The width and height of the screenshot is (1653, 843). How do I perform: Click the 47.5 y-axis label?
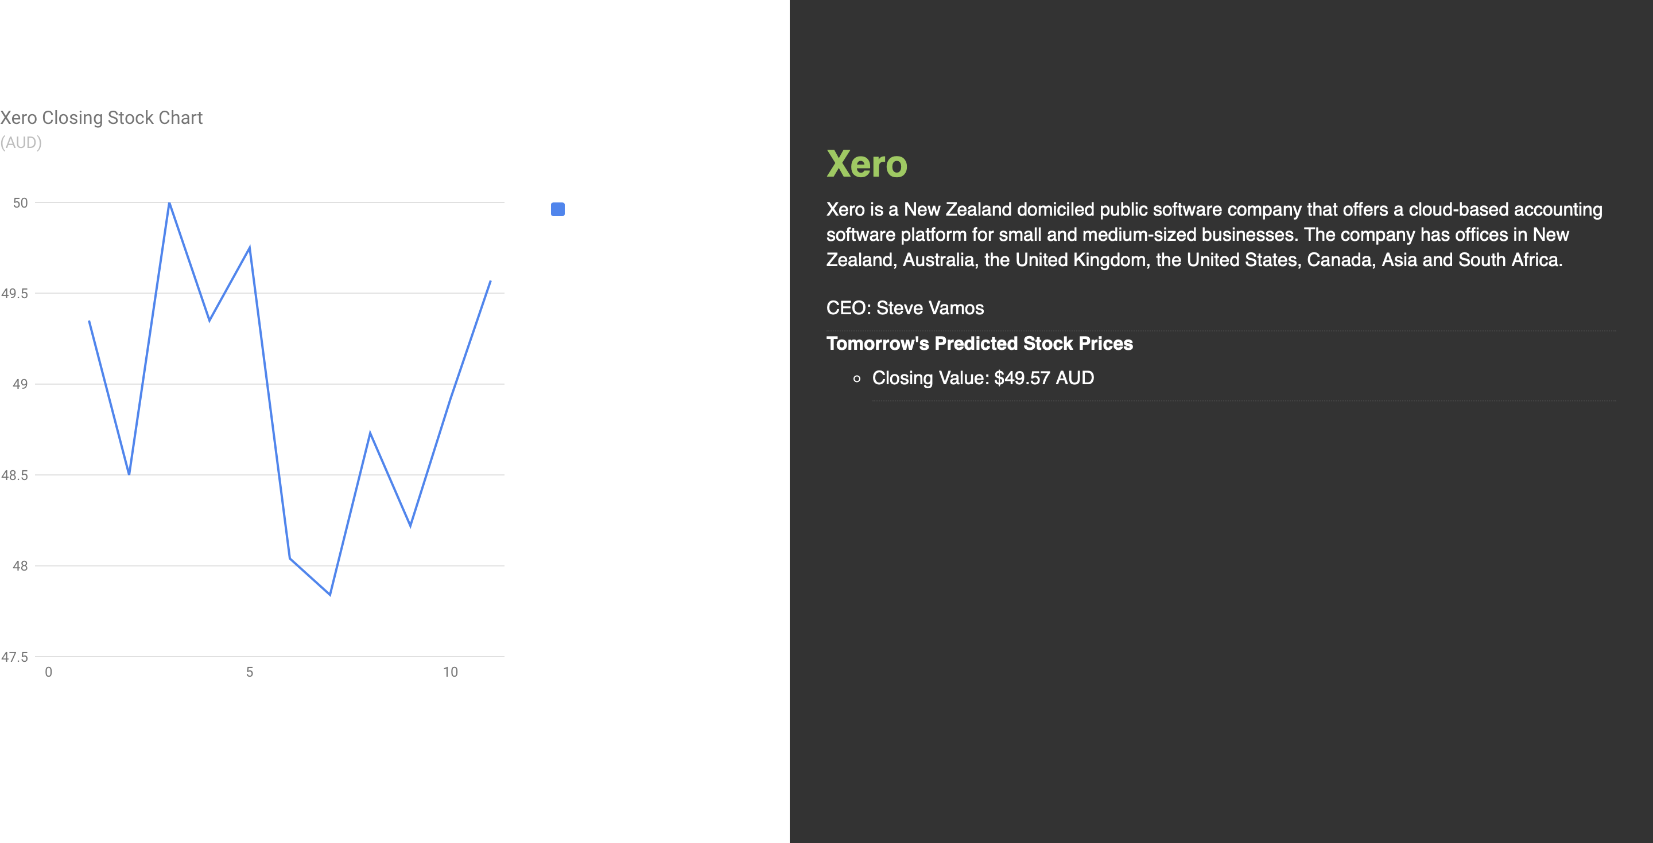15,657
